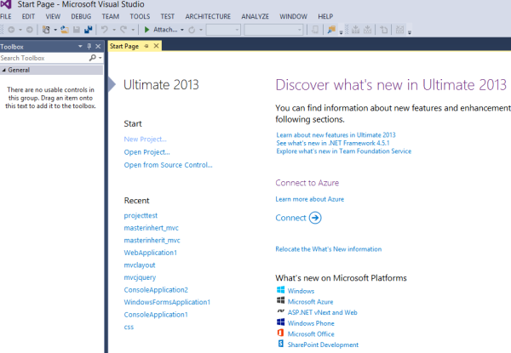Open the Redo history dropdown arrow
Screen dimensions: 511x353
coord(133,30)
